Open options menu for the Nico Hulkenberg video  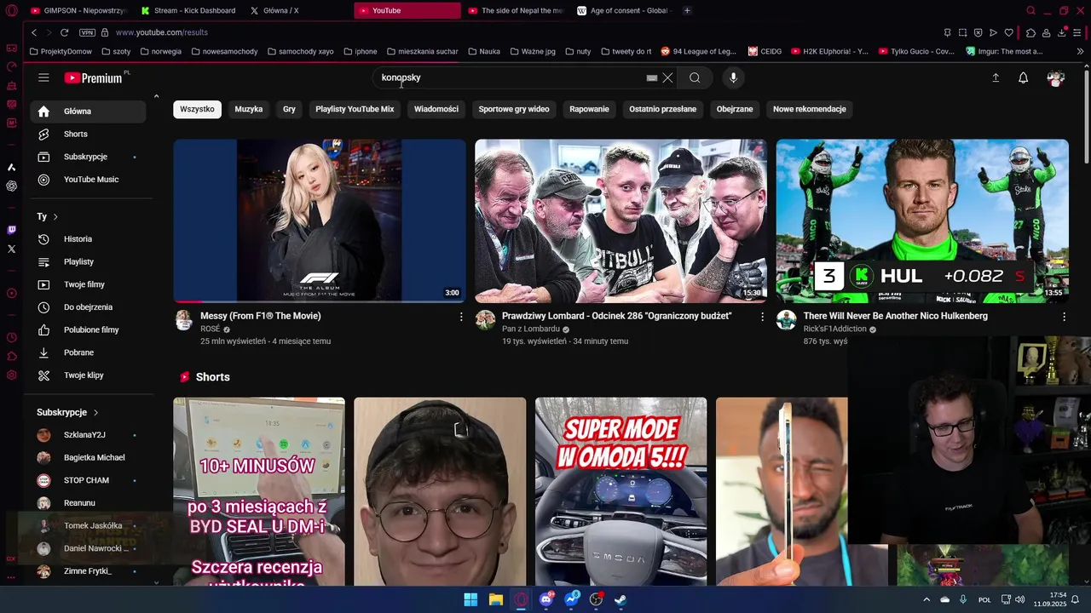click(x=1064, y=317)
